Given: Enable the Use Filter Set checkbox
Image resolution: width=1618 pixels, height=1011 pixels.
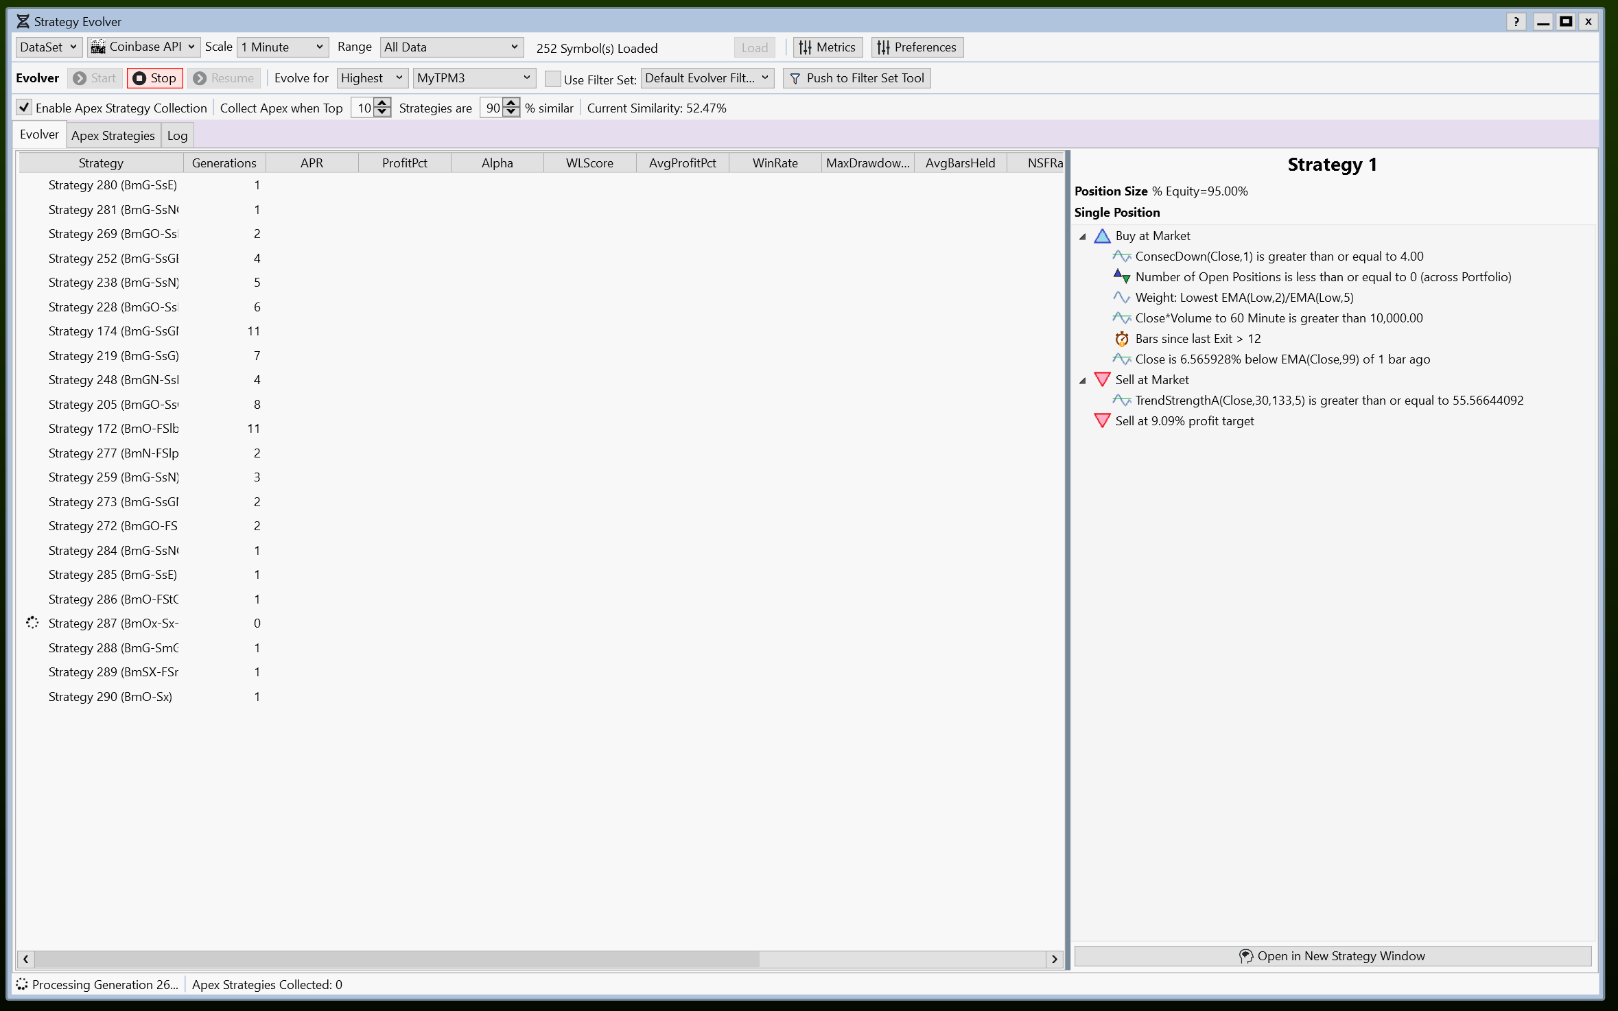Looking at the screenshot, I should tap(552, 79).
